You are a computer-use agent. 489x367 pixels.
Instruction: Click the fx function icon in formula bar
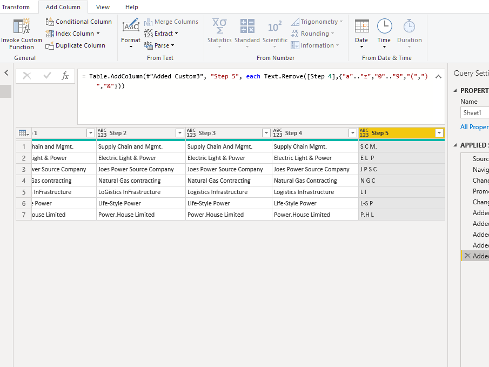pyautogui.click(x=65, y=76)
